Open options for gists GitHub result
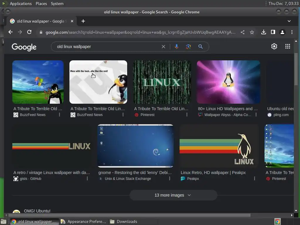 pos(87,178)
